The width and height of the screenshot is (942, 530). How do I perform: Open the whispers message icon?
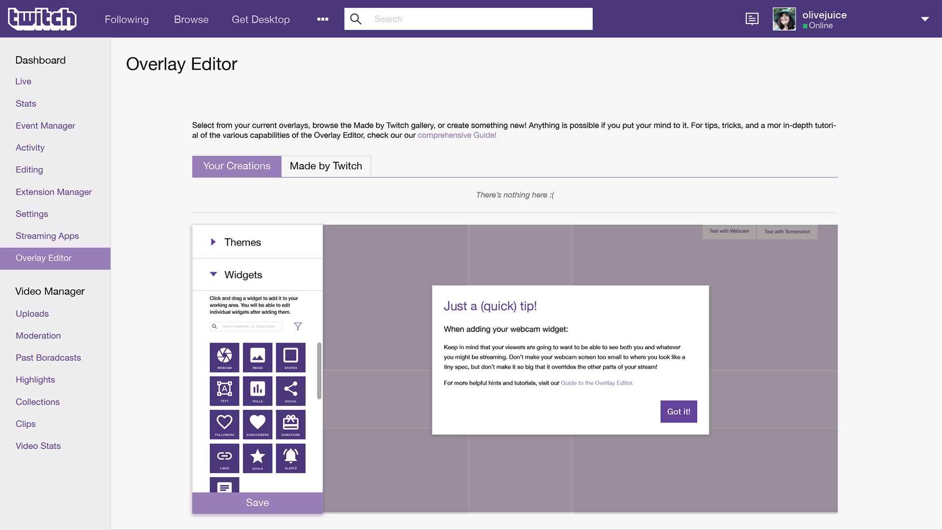tap(752, 19)
